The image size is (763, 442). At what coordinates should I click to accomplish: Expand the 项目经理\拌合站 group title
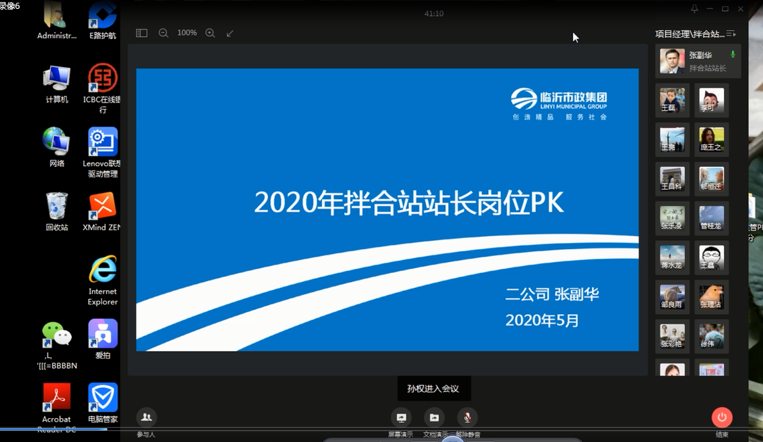click(x=684, y=32)
